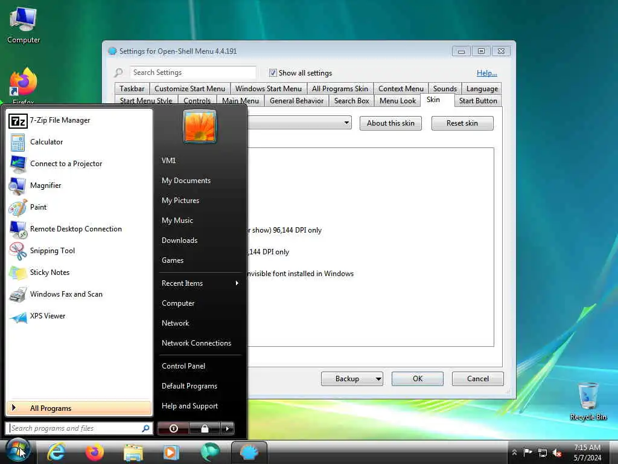The image size is (618, 464).
Task: Open Internet Explorer from taskbar
Action: [x=56, y=452]
